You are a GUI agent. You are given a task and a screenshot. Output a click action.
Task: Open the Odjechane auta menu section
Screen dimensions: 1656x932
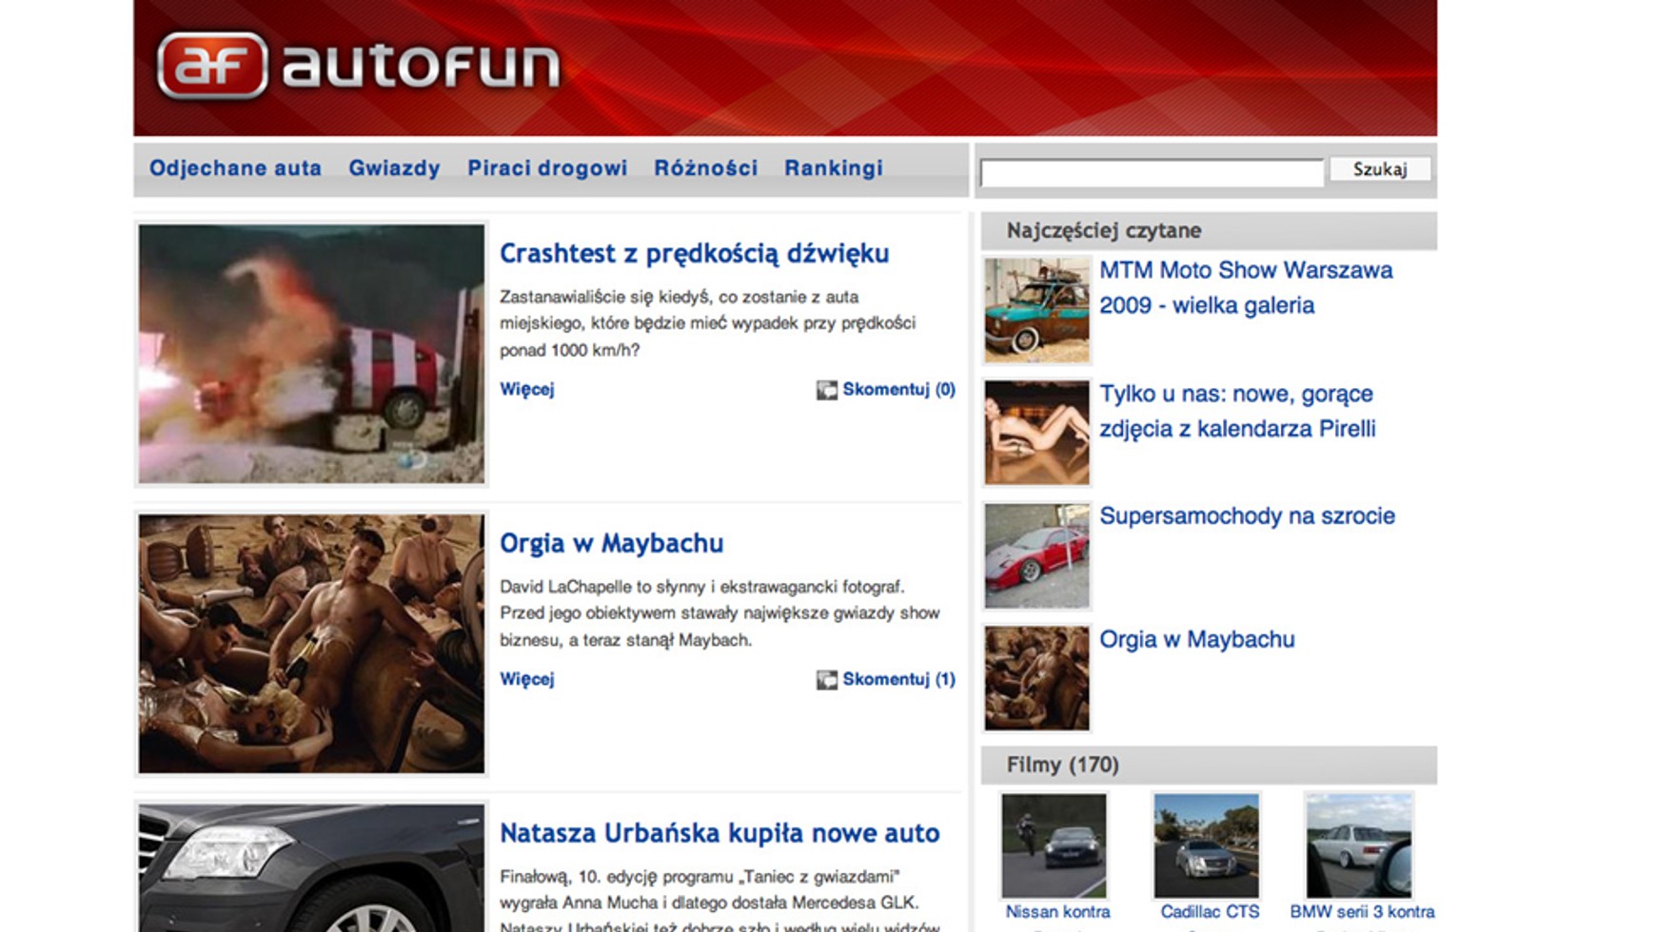click(x=235, y=168)
